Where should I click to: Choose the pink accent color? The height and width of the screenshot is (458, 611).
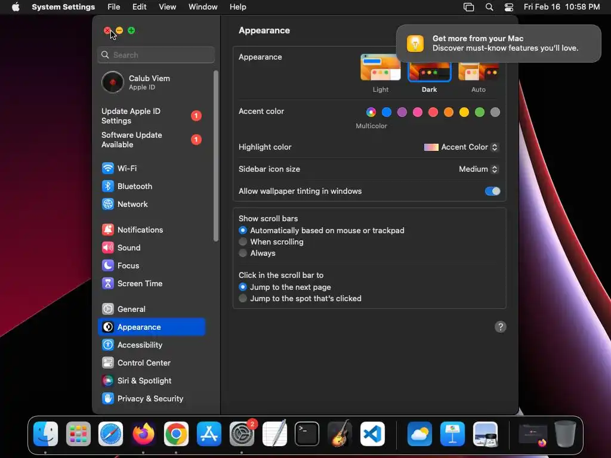click(x=418, y=112)
